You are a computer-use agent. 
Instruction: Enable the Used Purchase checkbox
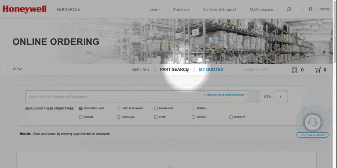coord(118,108)
